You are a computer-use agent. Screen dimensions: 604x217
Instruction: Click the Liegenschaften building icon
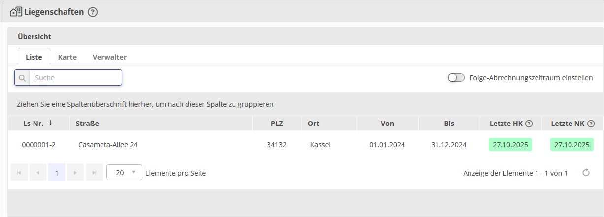tap(16, 12)
